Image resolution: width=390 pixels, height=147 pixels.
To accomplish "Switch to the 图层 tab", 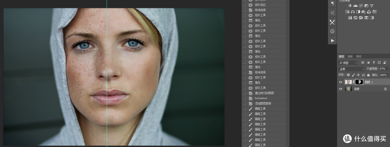I will click(x=342, y=56).
